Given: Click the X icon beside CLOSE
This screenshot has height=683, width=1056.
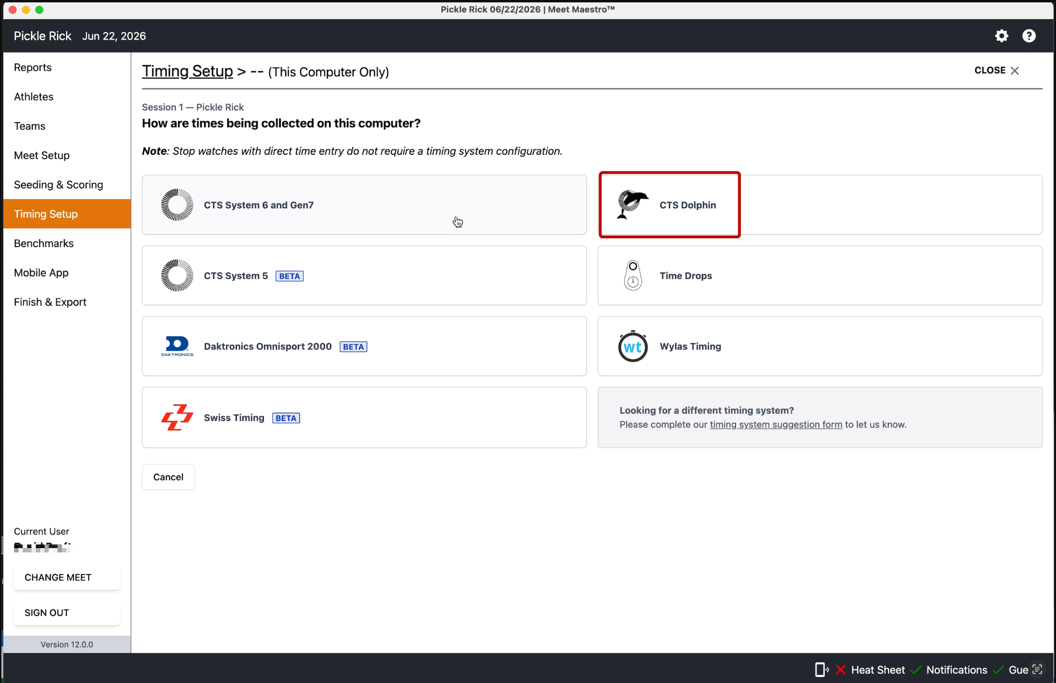Looking at the screenshot, I should 1014,71.
